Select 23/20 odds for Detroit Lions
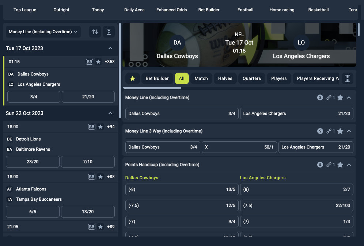Screen dimensions: 364x246 (x=33, y=162)
